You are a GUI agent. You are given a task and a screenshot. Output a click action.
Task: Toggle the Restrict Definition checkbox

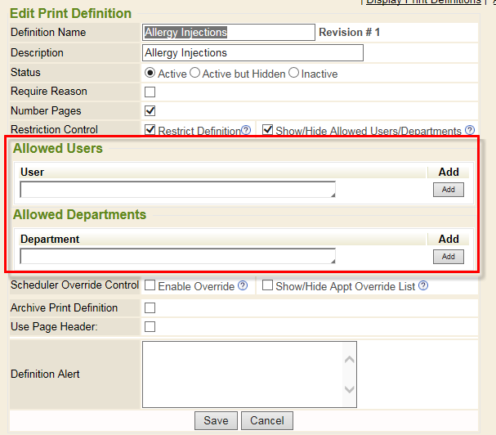(x=150, y=130)
